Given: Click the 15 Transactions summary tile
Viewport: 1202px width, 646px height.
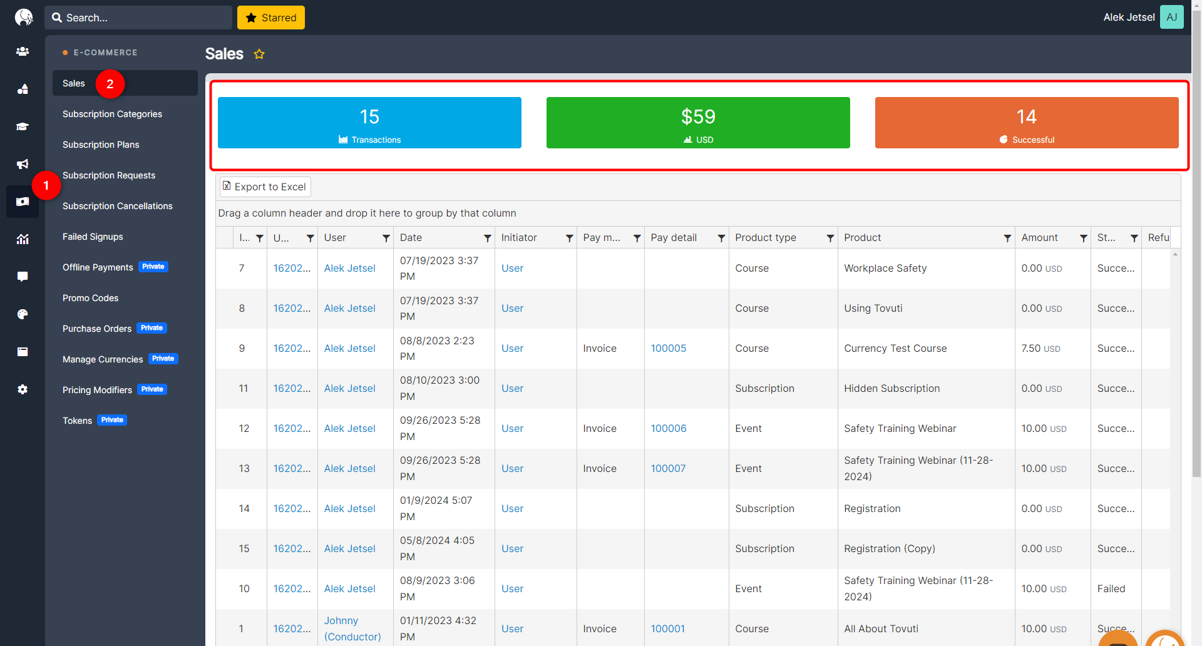Looking at the screenshot, I should [x=369, y=123].
